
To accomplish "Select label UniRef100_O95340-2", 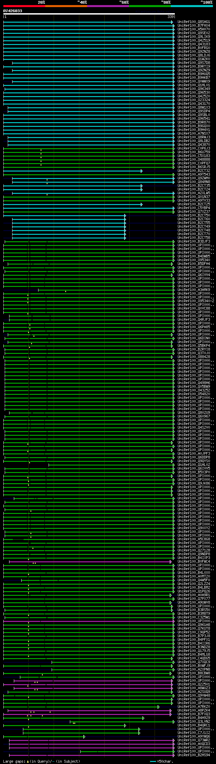I will click(x=196, y=301).
